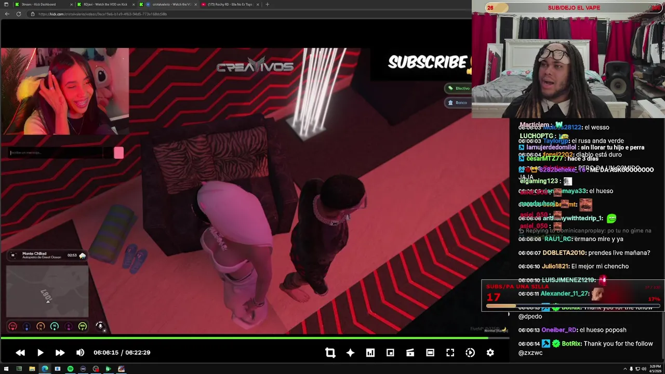Click username RAU1_RC in chat
This screenshot has height=374, width=665.
click(x=558, y=239)
